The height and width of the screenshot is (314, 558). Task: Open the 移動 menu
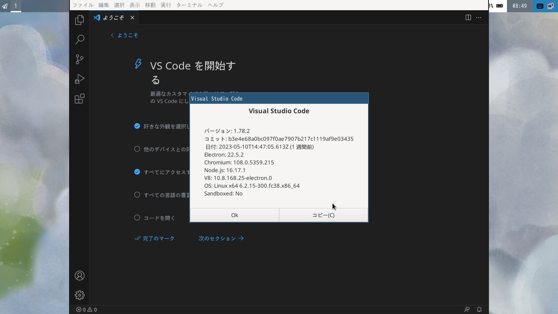click(x=150, y=5)
